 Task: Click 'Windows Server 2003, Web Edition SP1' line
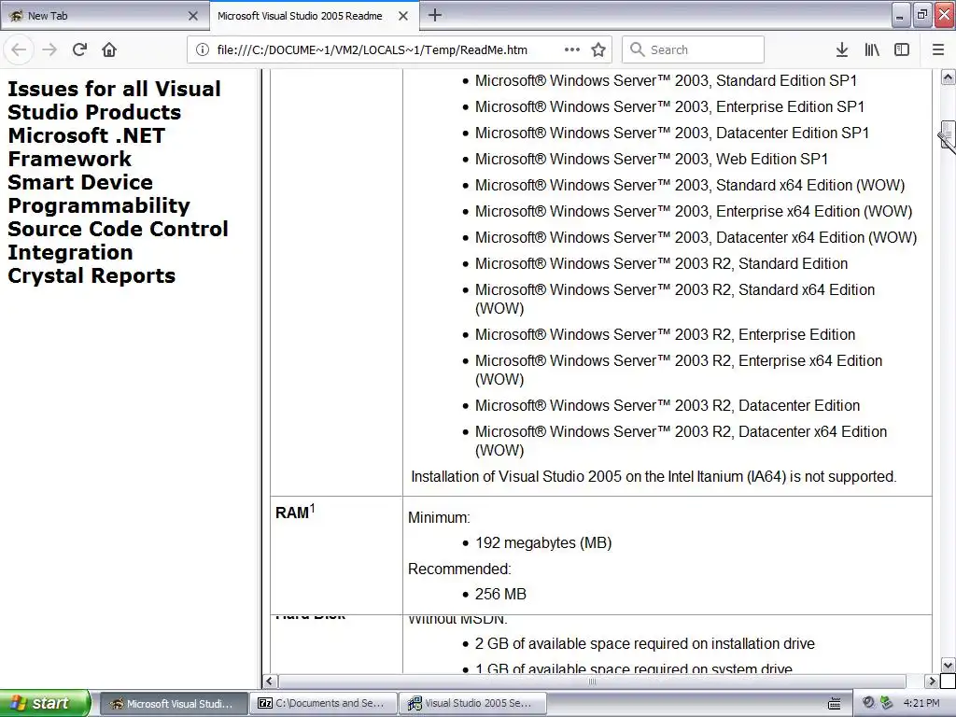click(x=651, y=159)
